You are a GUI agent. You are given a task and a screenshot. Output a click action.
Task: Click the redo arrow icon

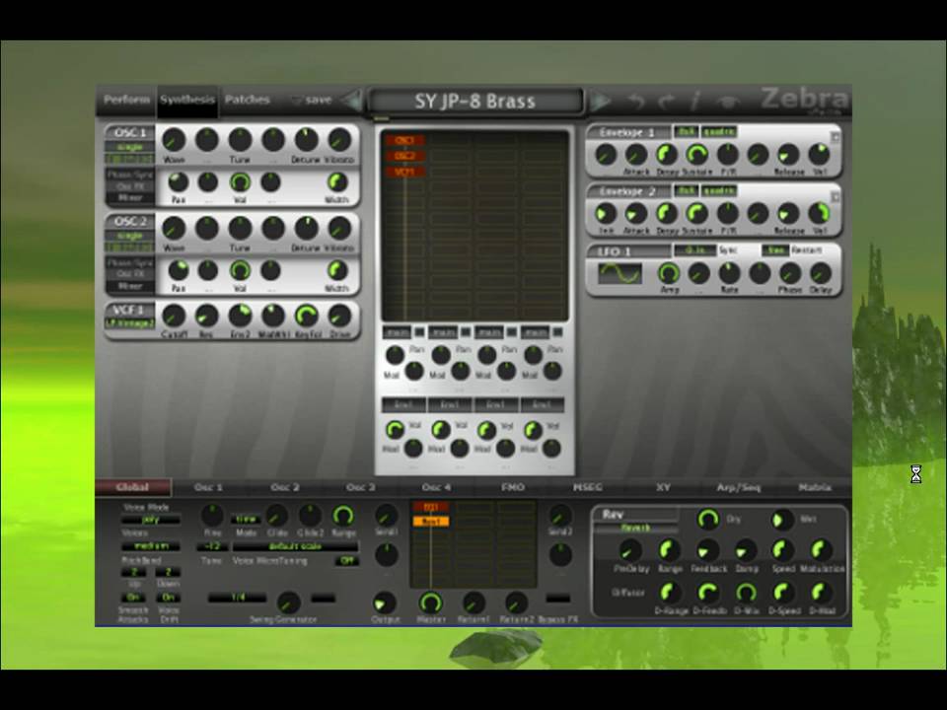coord(666,101)
